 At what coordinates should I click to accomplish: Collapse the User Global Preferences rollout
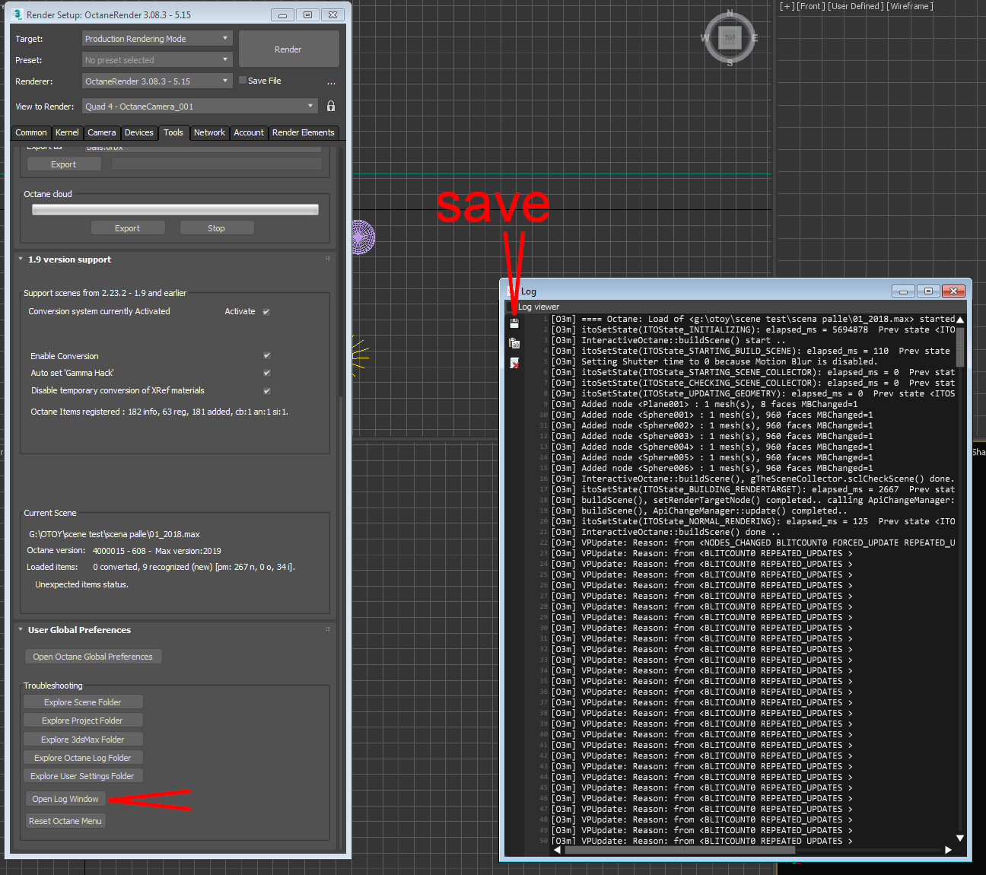(21, 629)
